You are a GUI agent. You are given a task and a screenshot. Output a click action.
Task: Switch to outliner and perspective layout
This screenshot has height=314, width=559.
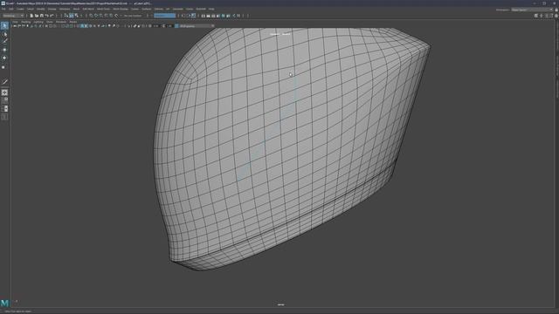(4, 108)
